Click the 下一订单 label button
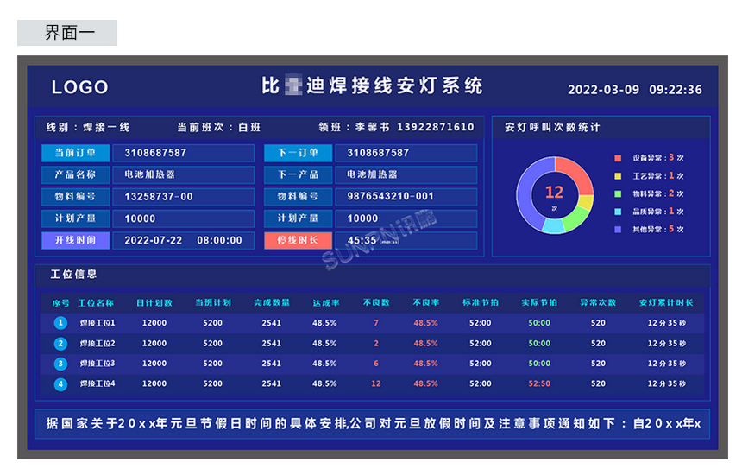The height and width of the screenshot is (475, 742). [x=299, y=153]
